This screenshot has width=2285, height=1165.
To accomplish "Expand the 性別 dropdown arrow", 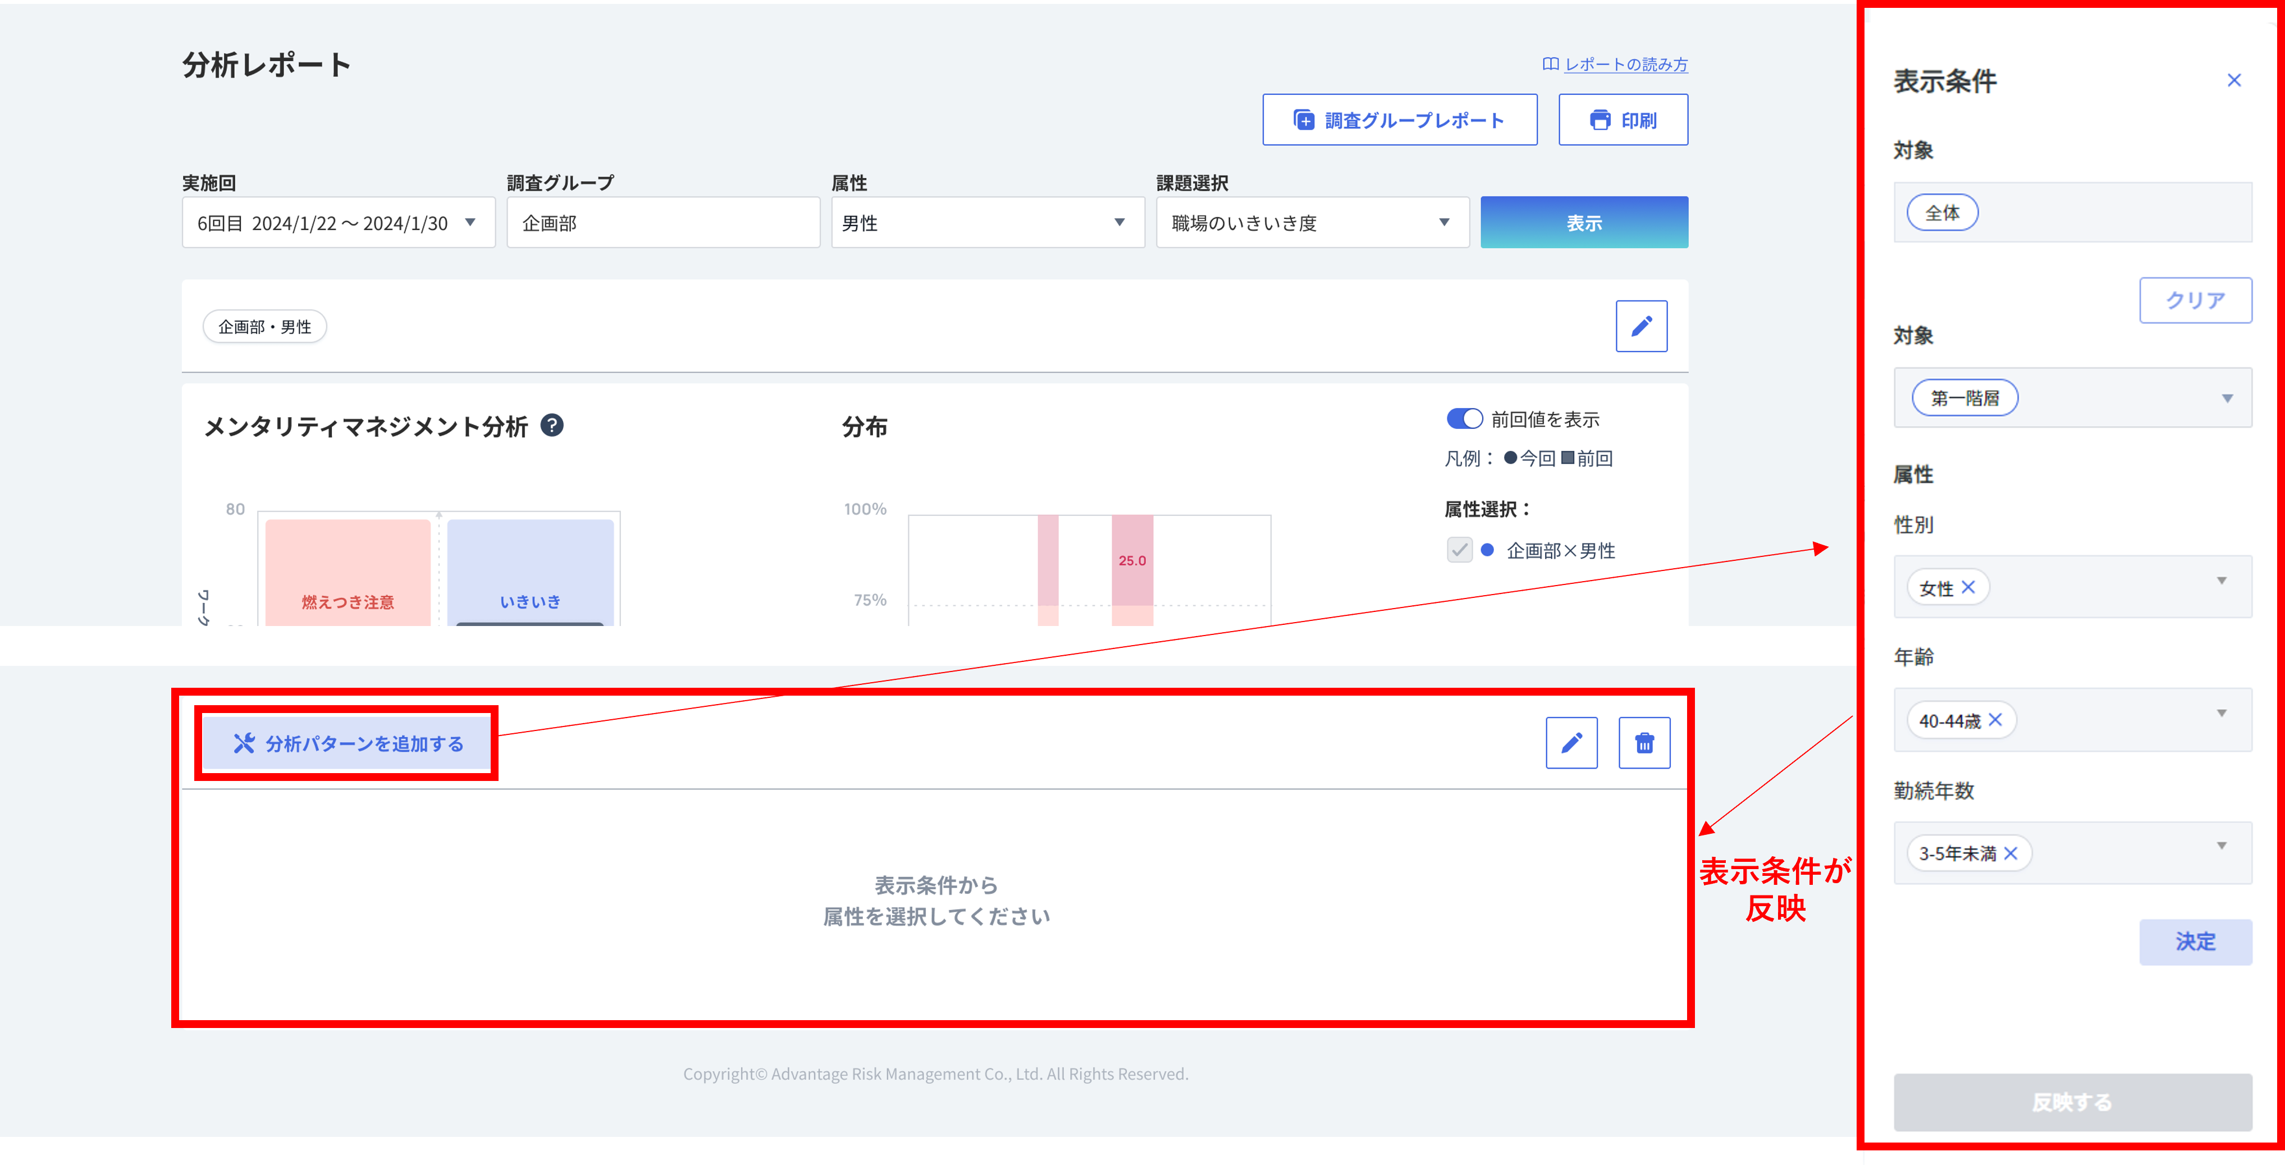I will coord(2221,581).
